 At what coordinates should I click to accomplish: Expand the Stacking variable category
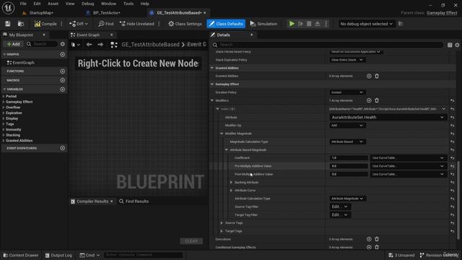click(4, 135)
